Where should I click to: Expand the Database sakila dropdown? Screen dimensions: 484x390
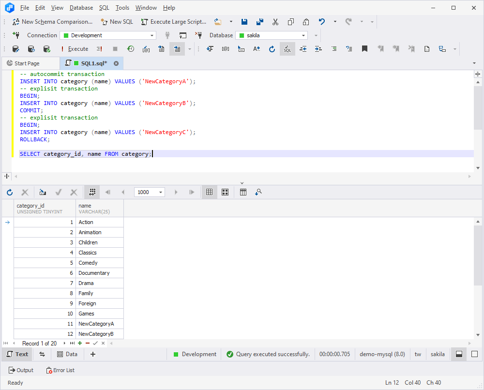[272, 35]
